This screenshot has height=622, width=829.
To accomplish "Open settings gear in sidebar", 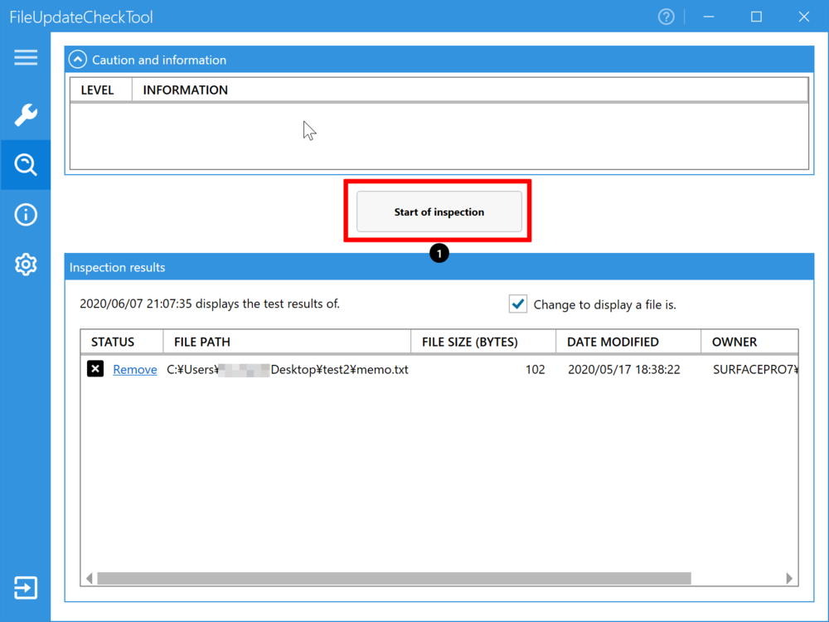I will 26,265.
